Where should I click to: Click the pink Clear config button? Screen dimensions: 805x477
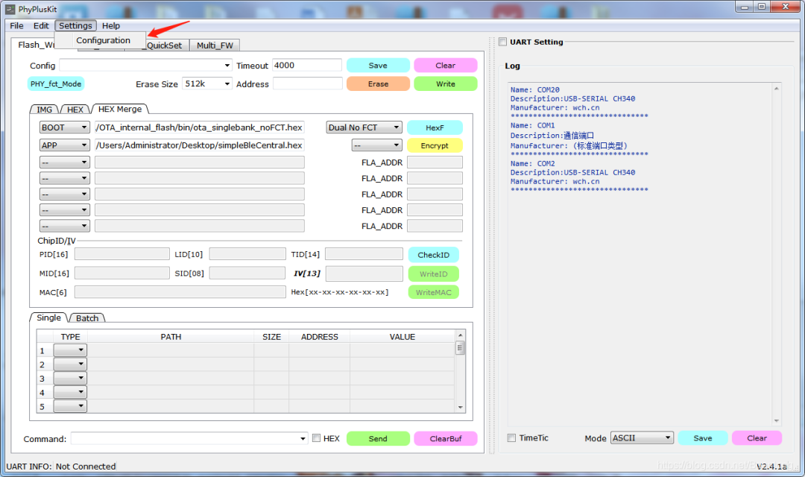(445, 65)
